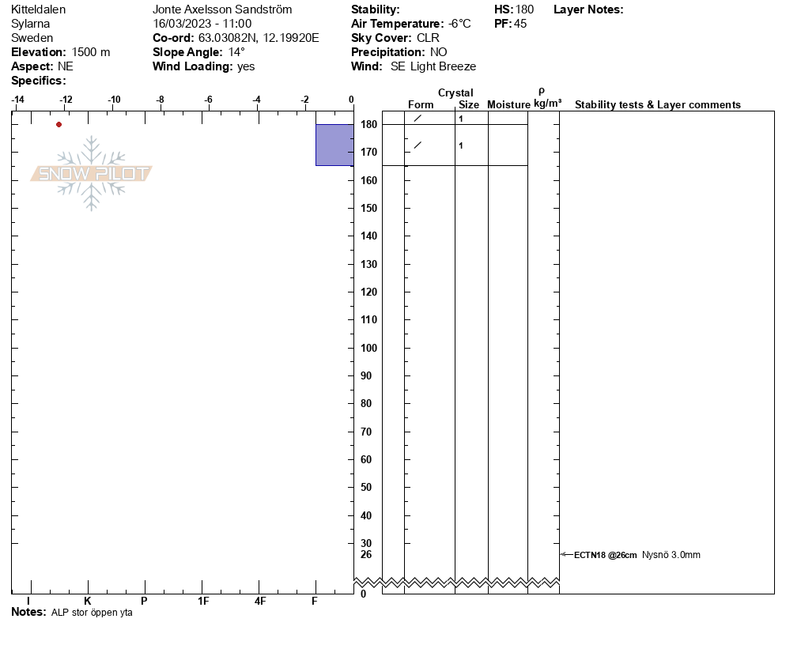Click the temperature axis label "-8"
The width and height of the screenshot is (786, 664).
tap(160, 100)
